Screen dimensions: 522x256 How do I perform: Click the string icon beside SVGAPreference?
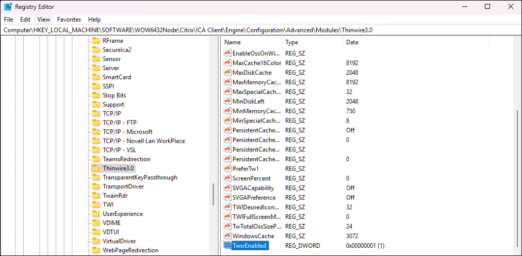227,198
